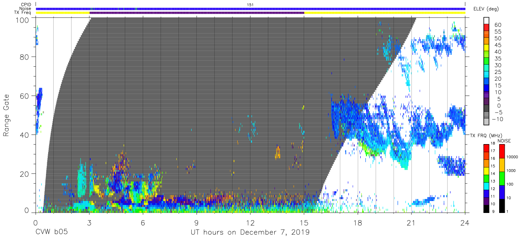The image size is (523, 241).
Task: Click the white top segment of ELEV colorbar
Action: 486,21
